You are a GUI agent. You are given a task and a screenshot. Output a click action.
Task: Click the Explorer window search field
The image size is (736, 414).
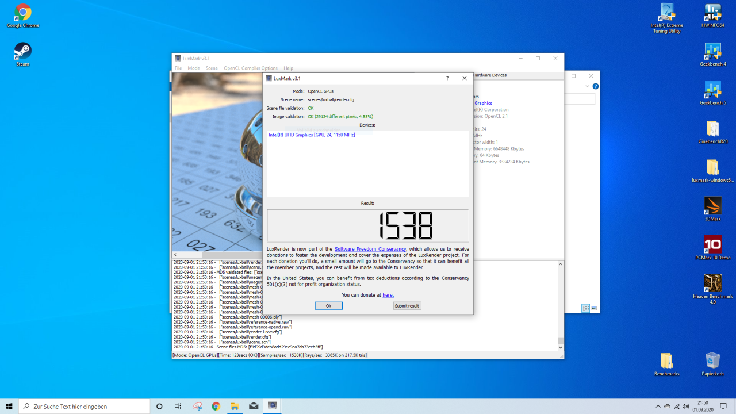pos(580,99)
